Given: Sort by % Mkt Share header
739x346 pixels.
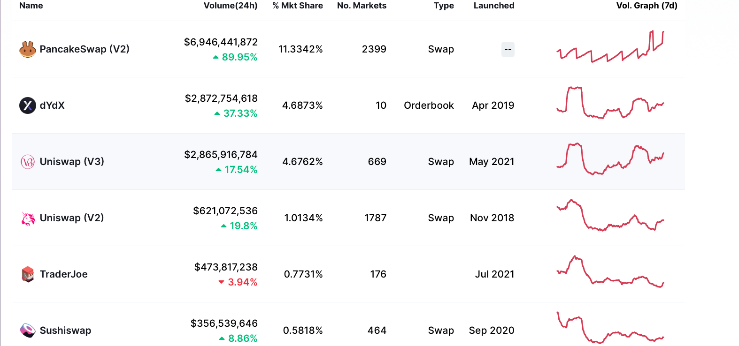Looking at the screenshot, I should [298, 6].
